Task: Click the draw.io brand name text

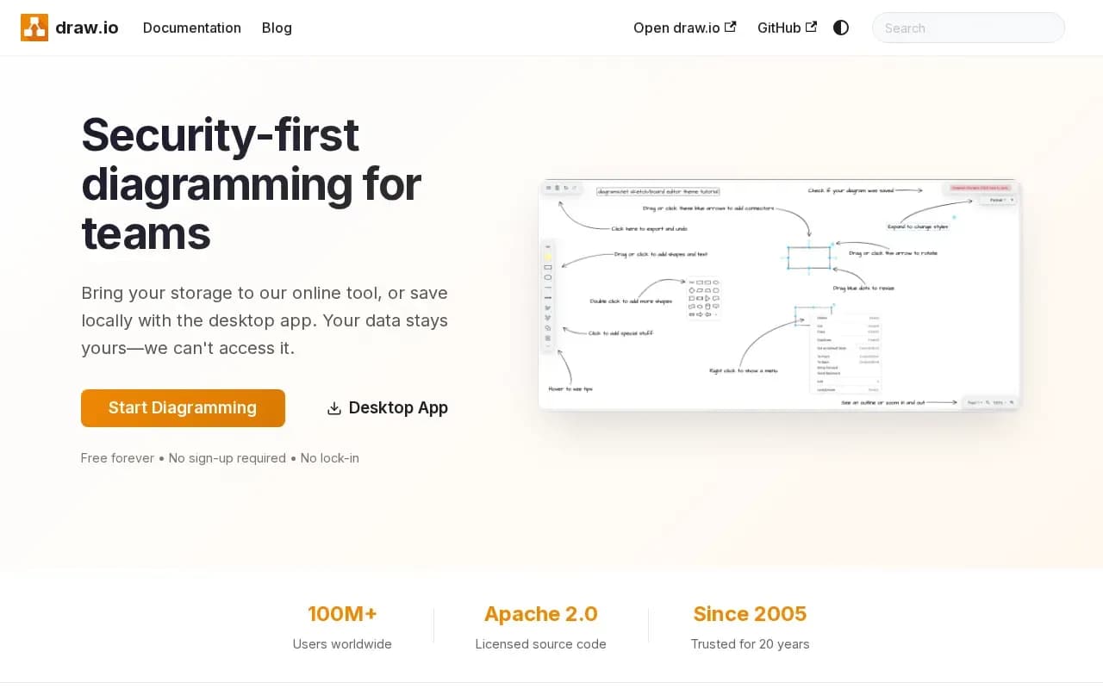Action: pyautogui.click(x=87, y=28)
